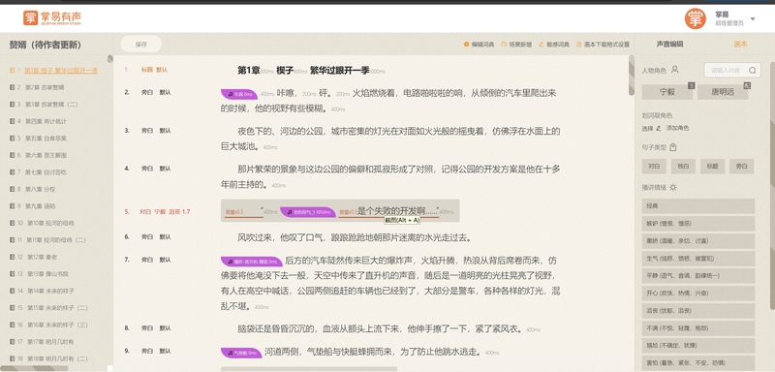The image size is (775, 372).
Task: Open chapter 第13章 豫山书院
Action: [47, 274]
